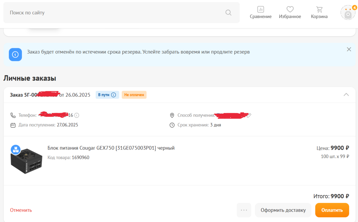Open the user profile avatar
The height and width of the screenshot is (222, 358).
coord(348,12)
